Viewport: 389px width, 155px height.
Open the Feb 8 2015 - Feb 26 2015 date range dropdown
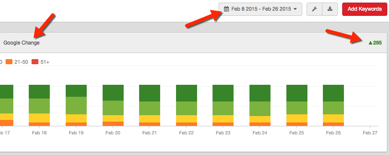[x=260, y=9]
